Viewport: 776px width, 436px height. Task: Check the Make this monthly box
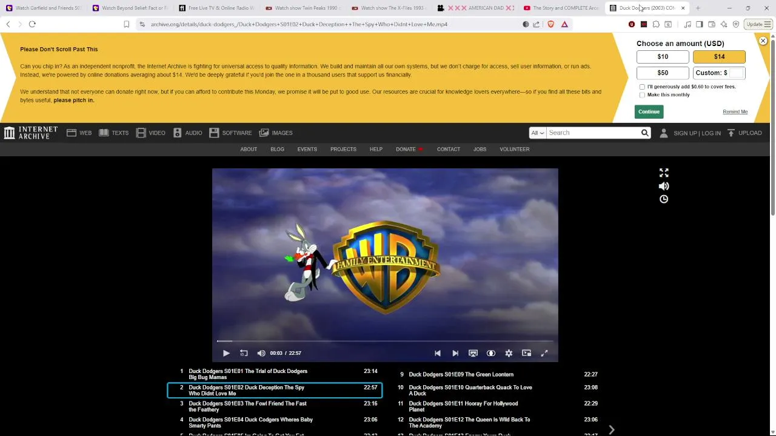pyautogui.click(x=642, y=95)
